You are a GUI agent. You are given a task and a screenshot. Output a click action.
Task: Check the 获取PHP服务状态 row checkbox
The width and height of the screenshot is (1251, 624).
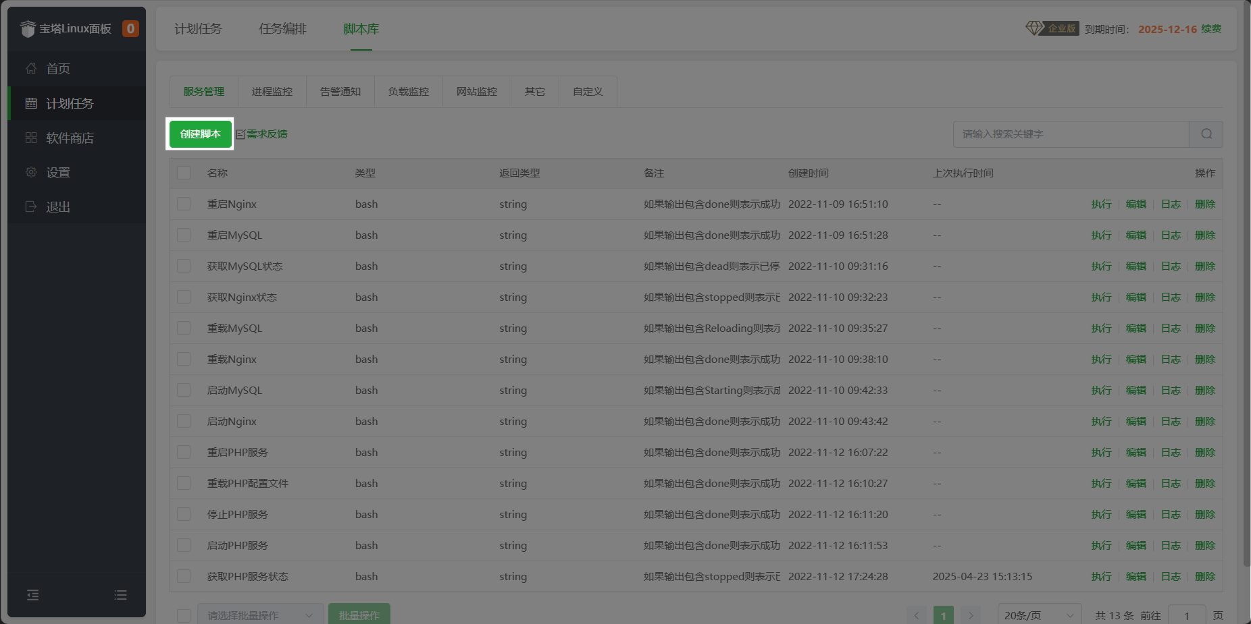click(184, 576)
